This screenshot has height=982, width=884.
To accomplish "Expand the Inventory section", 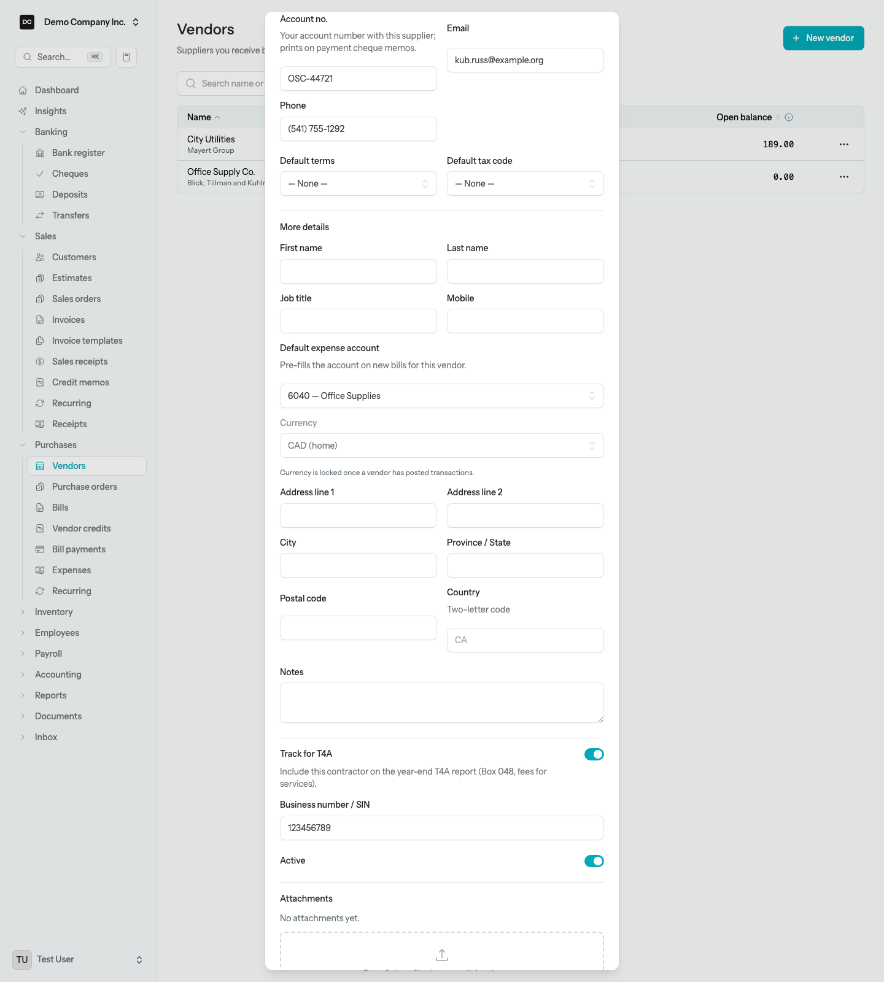I will pyautogui.click(x=53, y=612).
